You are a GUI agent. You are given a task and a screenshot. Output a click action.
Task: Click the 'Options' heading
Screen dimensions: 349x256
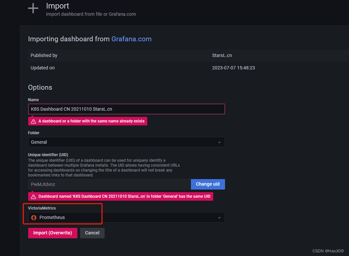[40, 87]
